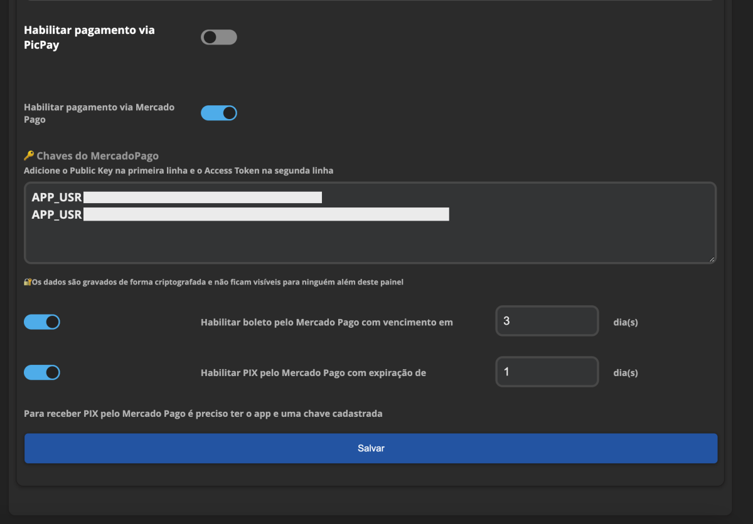Click the first APP_USR line in the keys box
753x524 pixels.
coord(177,198)
